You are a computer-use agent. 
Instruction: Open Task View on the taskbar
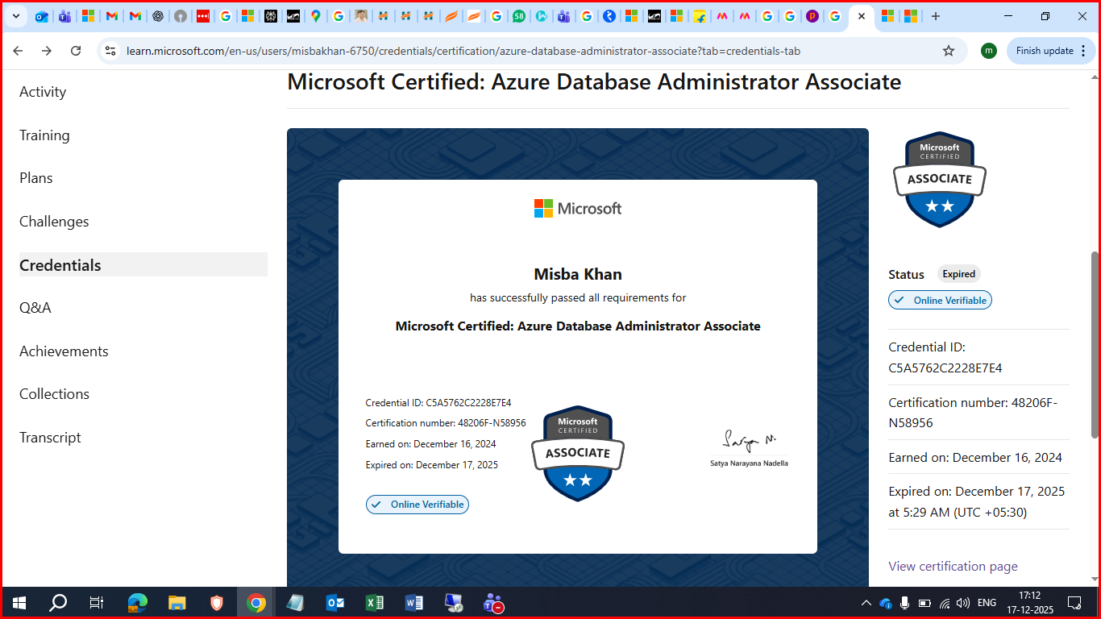point(97,603)
